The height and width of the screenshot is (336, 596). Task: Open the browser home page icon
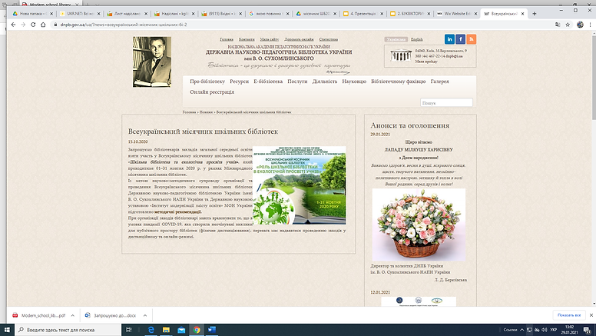tap(43, 25)
